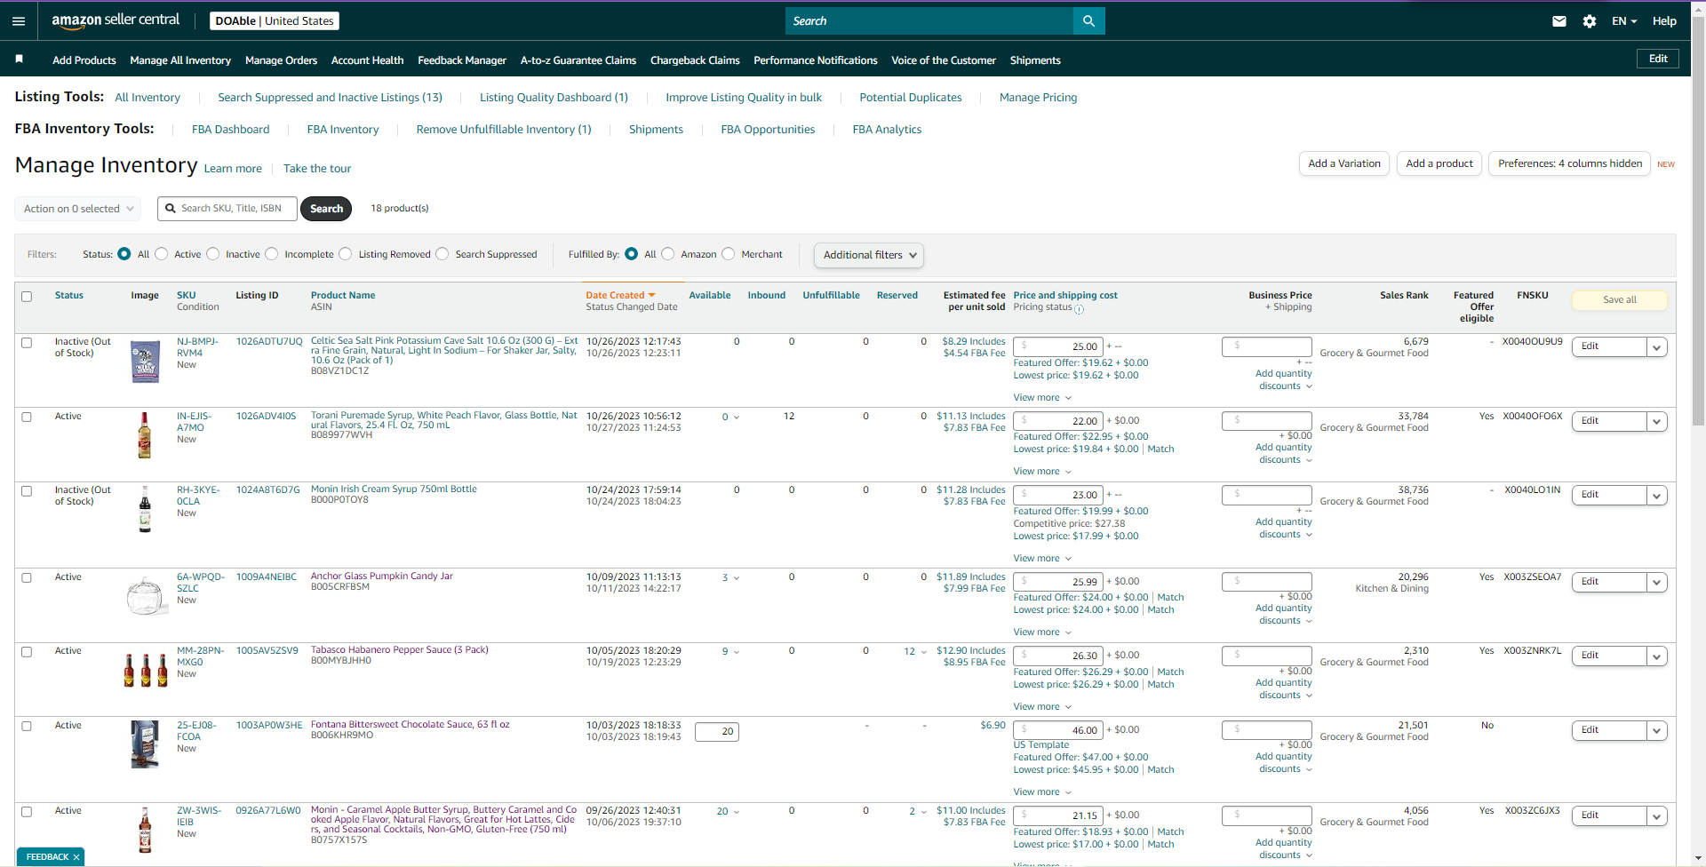Expand the Additional filters dropdown
Screen dimensions: 1706x867
869,255
